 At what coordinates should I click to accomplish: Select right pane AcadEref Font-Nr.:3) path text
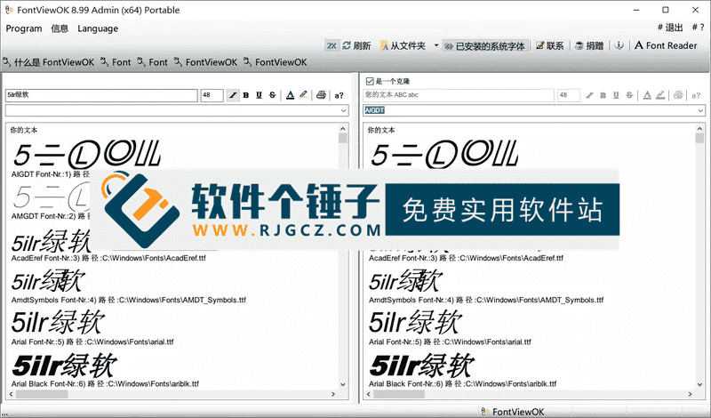tap(466, 258)
